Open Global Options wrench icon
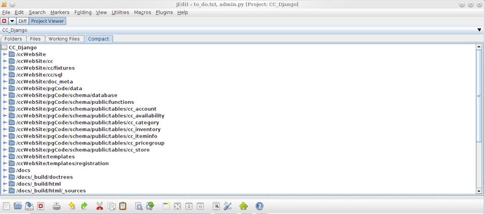 (x=228, y=206)
